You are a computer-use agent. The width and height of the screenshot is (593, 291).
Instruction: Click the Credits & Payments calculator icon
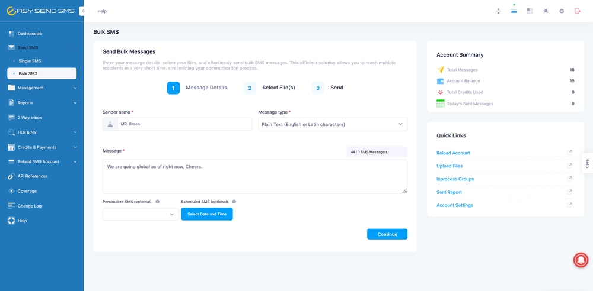coord(11,147)
